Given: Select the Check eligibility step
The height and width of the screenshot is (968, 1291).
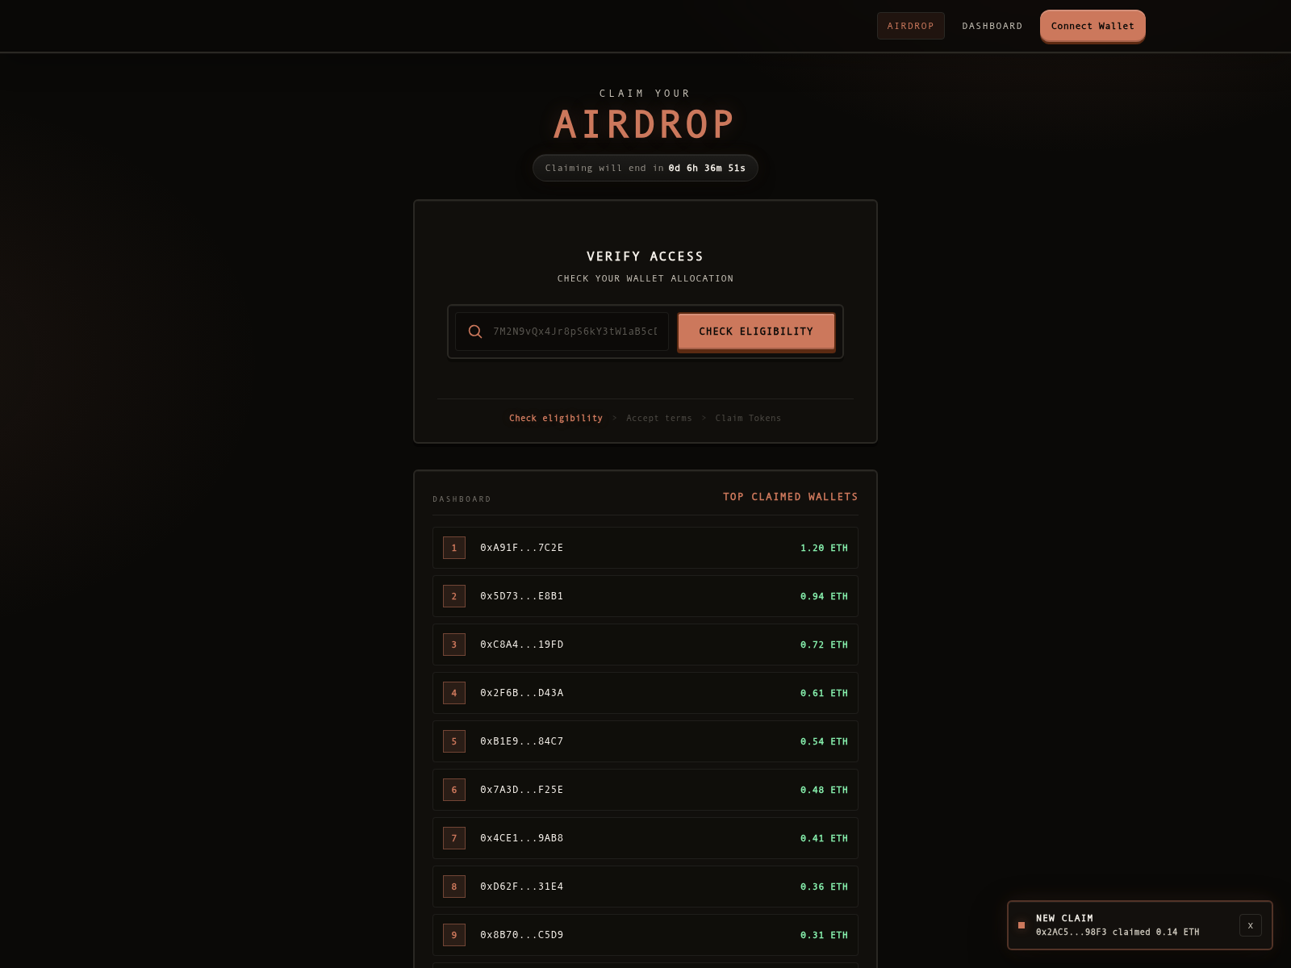Looking at the screenshot, I should [x=556, y=418].
